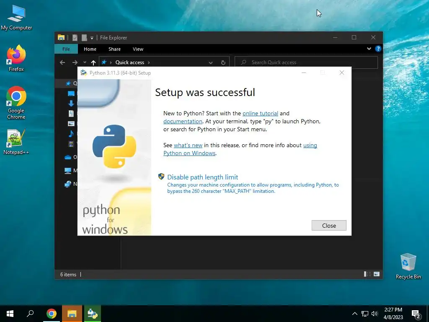Select Desktop icon in navigation pane
The image size is (429, 322).
[x=71, y=93]
